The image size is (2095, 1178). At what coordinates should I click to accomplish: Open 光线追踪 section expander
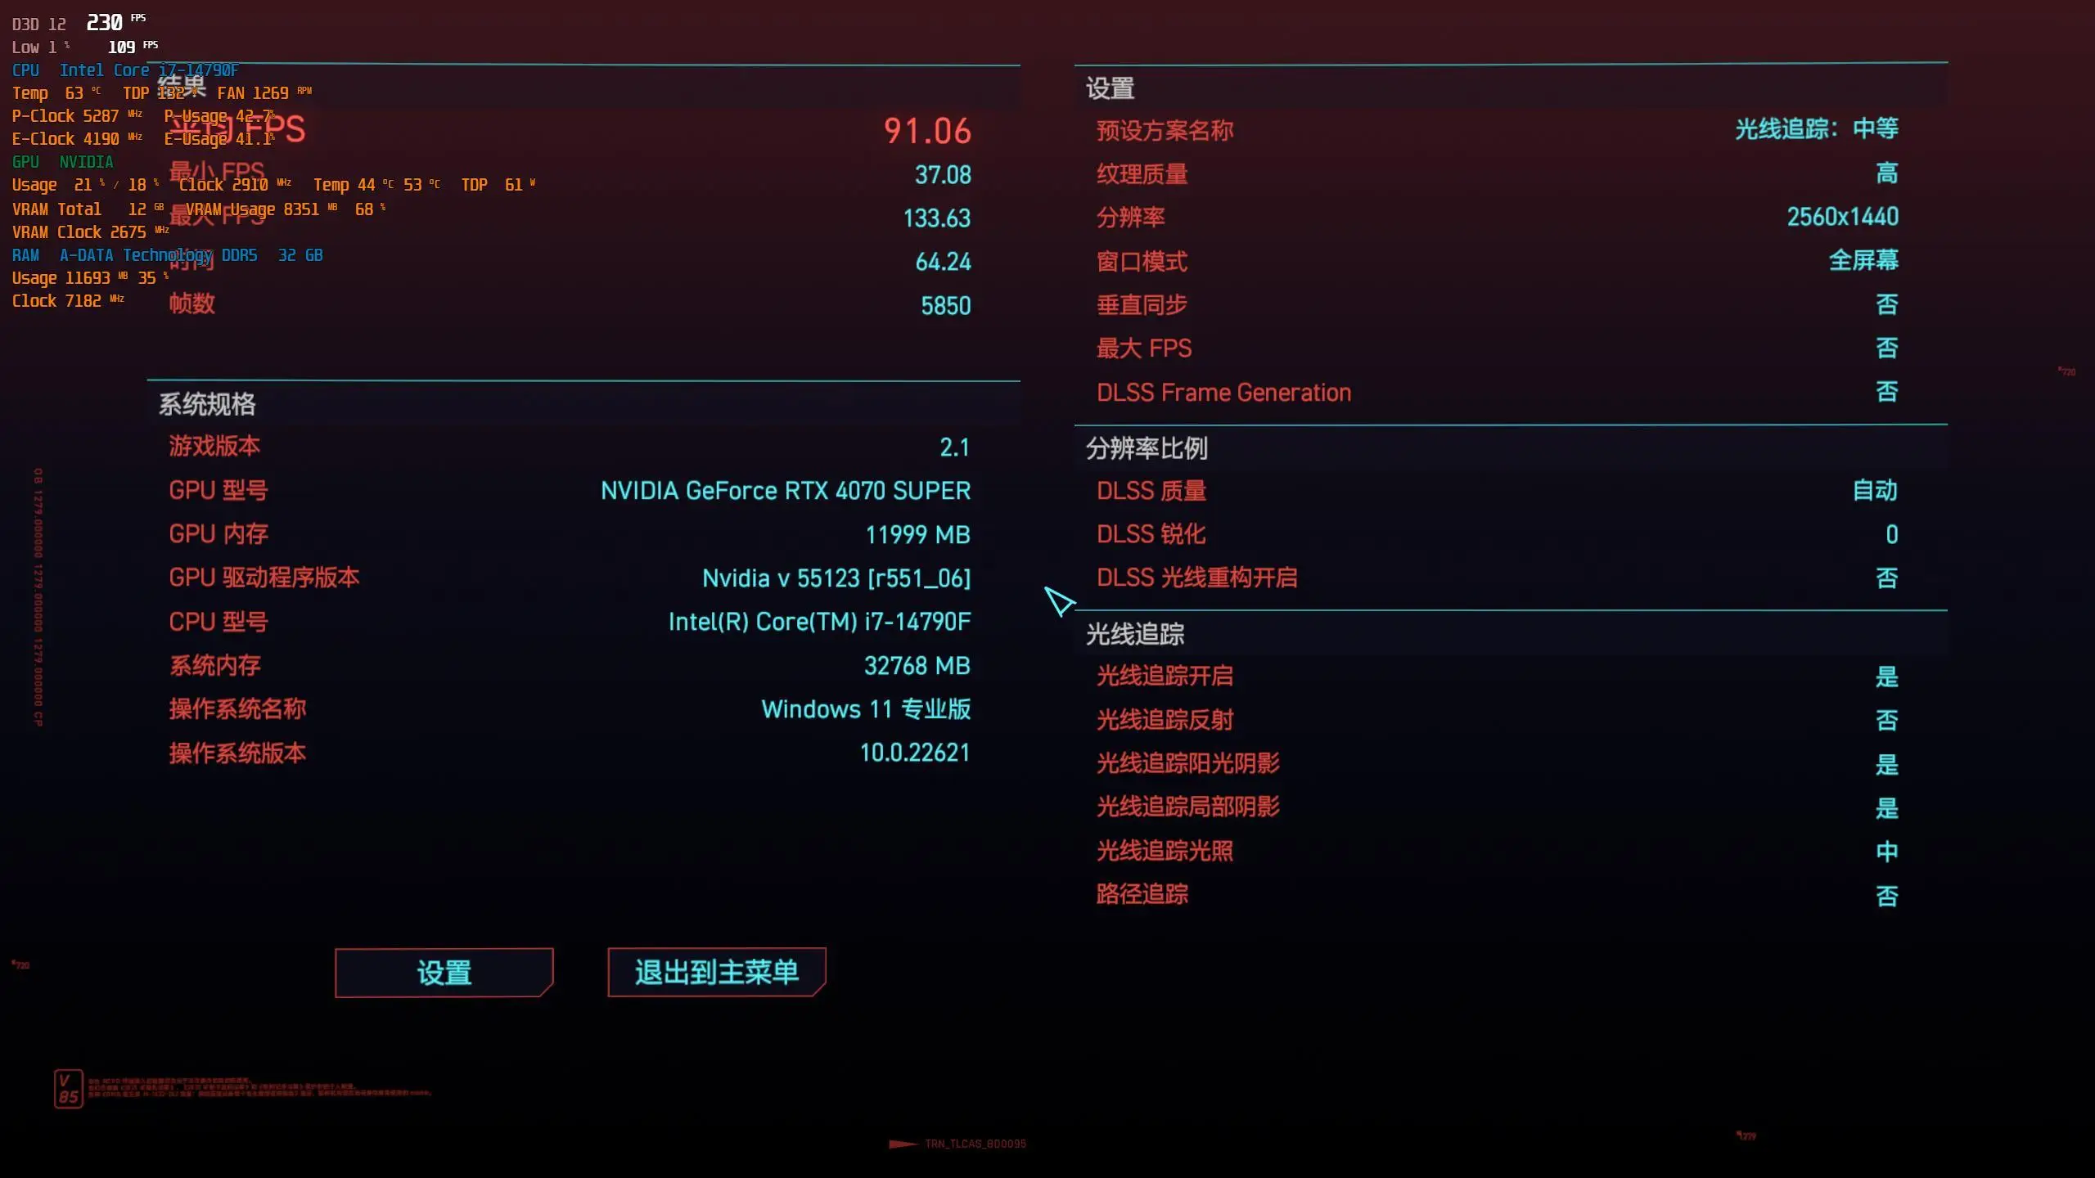point(1135,633)
